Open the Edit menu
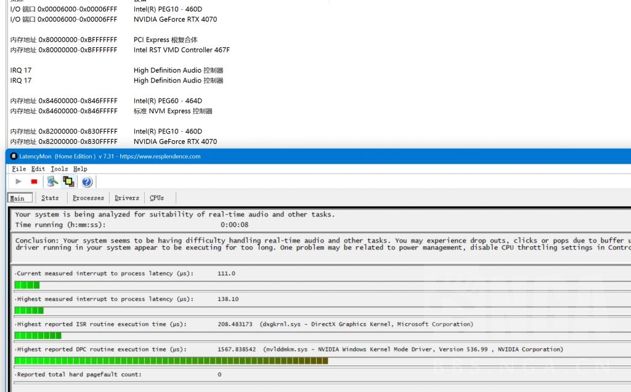This screenshot has height=392, width=631. 38,169
